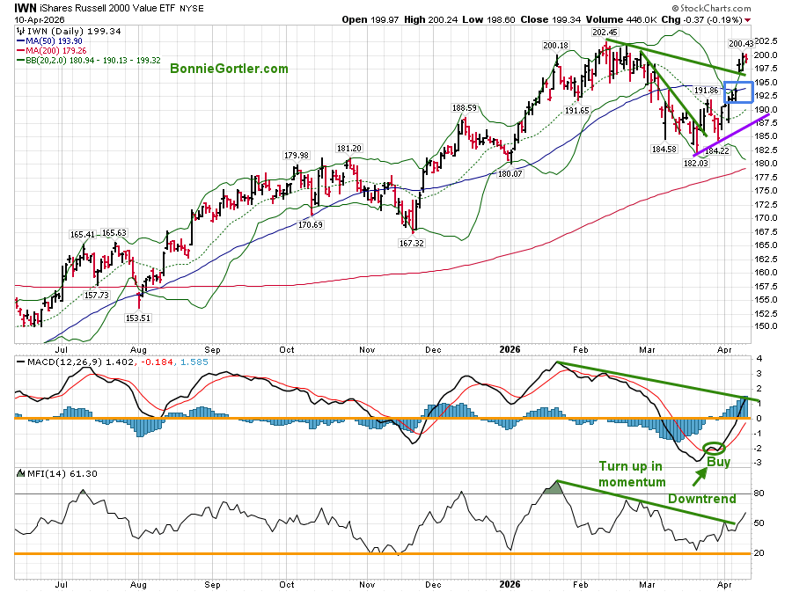Click the MFI(14) 61.30 indicator label
Image resolution: width=792 pixels, height=592 pixels.
pos(50,473)
